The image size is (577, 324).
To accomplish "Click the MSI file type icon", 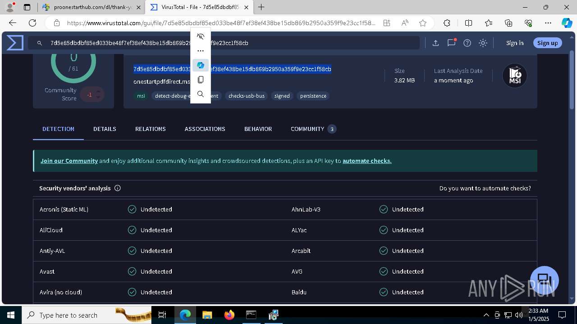I will pyautogui.click(x=515, y=76).
